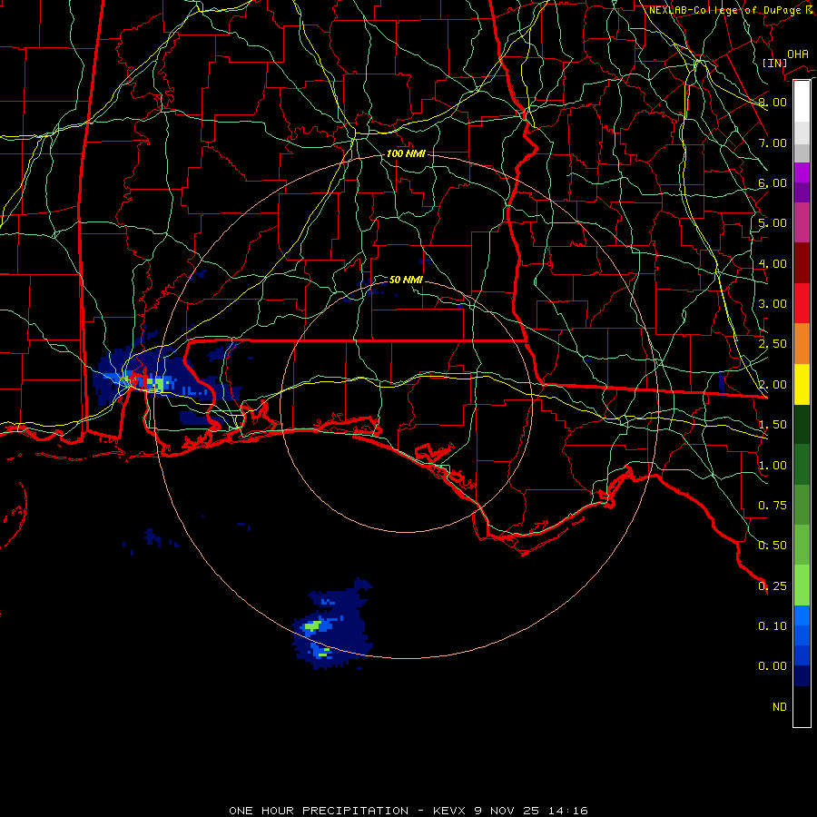Select the 0.75 legend value
Screen dimensions: 817x817
tap(773, 506)
